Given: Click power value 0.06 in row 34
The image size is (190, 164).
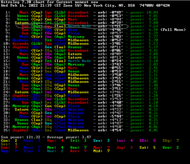Looking at the screenshot, I should click(153, 127).
